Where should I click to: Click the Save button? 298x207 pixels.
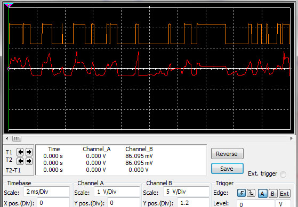tap(227, 169)
